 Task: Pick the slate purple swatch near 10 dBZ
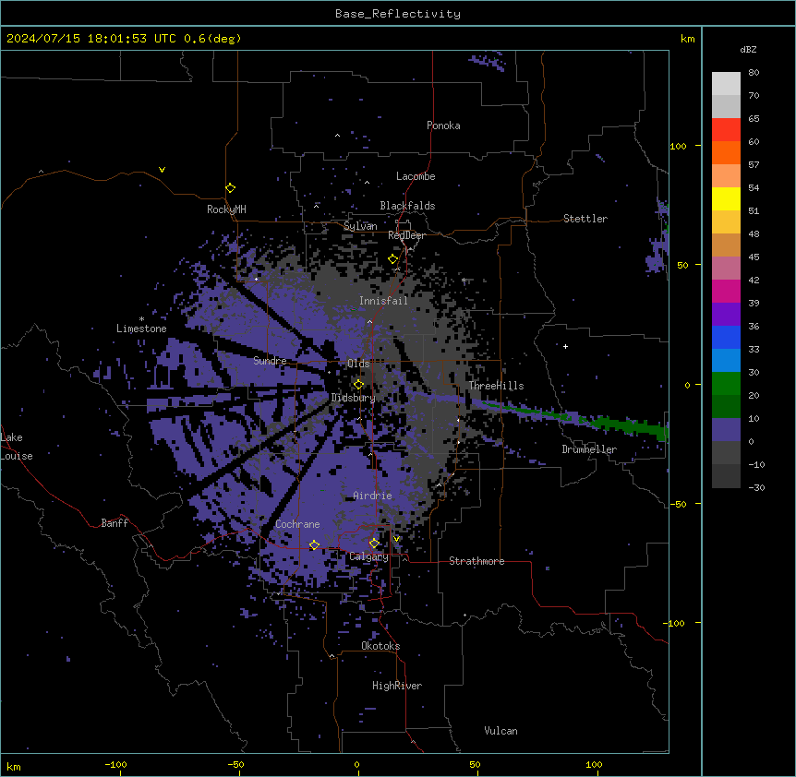(x=726, y=430)
